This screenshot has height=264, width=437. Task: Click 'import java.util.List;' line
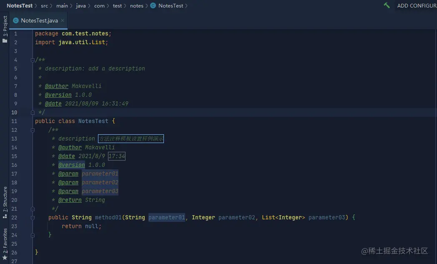[71, 43]
